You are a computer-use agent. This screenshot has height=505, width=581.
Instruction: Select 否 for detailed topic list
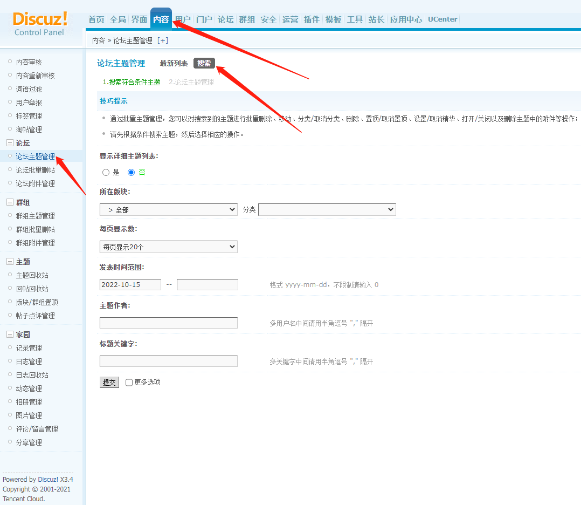tap(131, 173)
